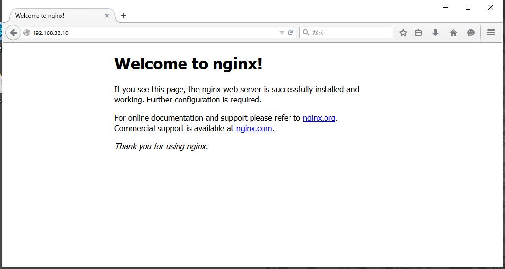This screenshot has height=269, width=505.
Task: Open the smiley chat icon
Action: [x=471, y=33]
